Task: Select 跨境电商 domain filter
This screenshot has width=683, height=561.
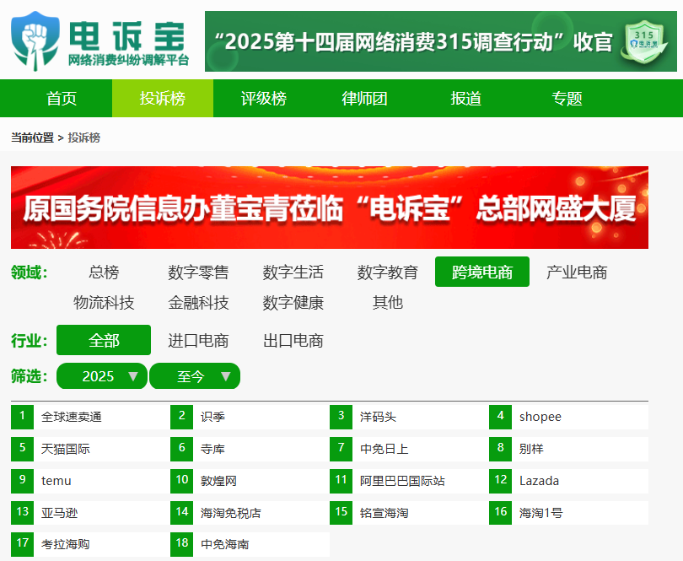Action: [x=482, y=272]
